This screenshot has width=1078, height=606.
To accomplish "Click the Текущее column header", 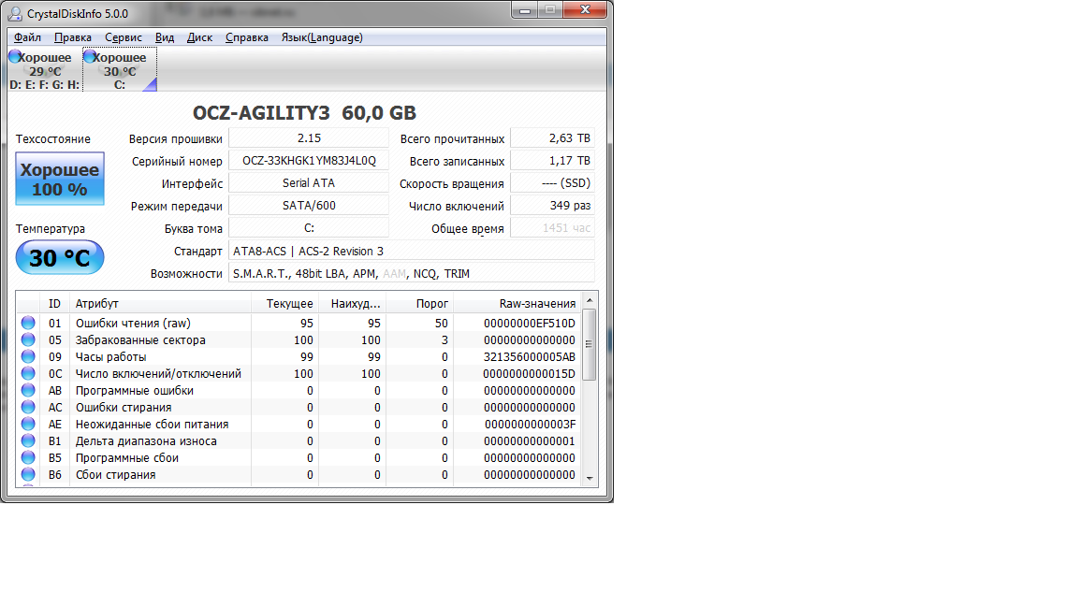I will (284, 303).
